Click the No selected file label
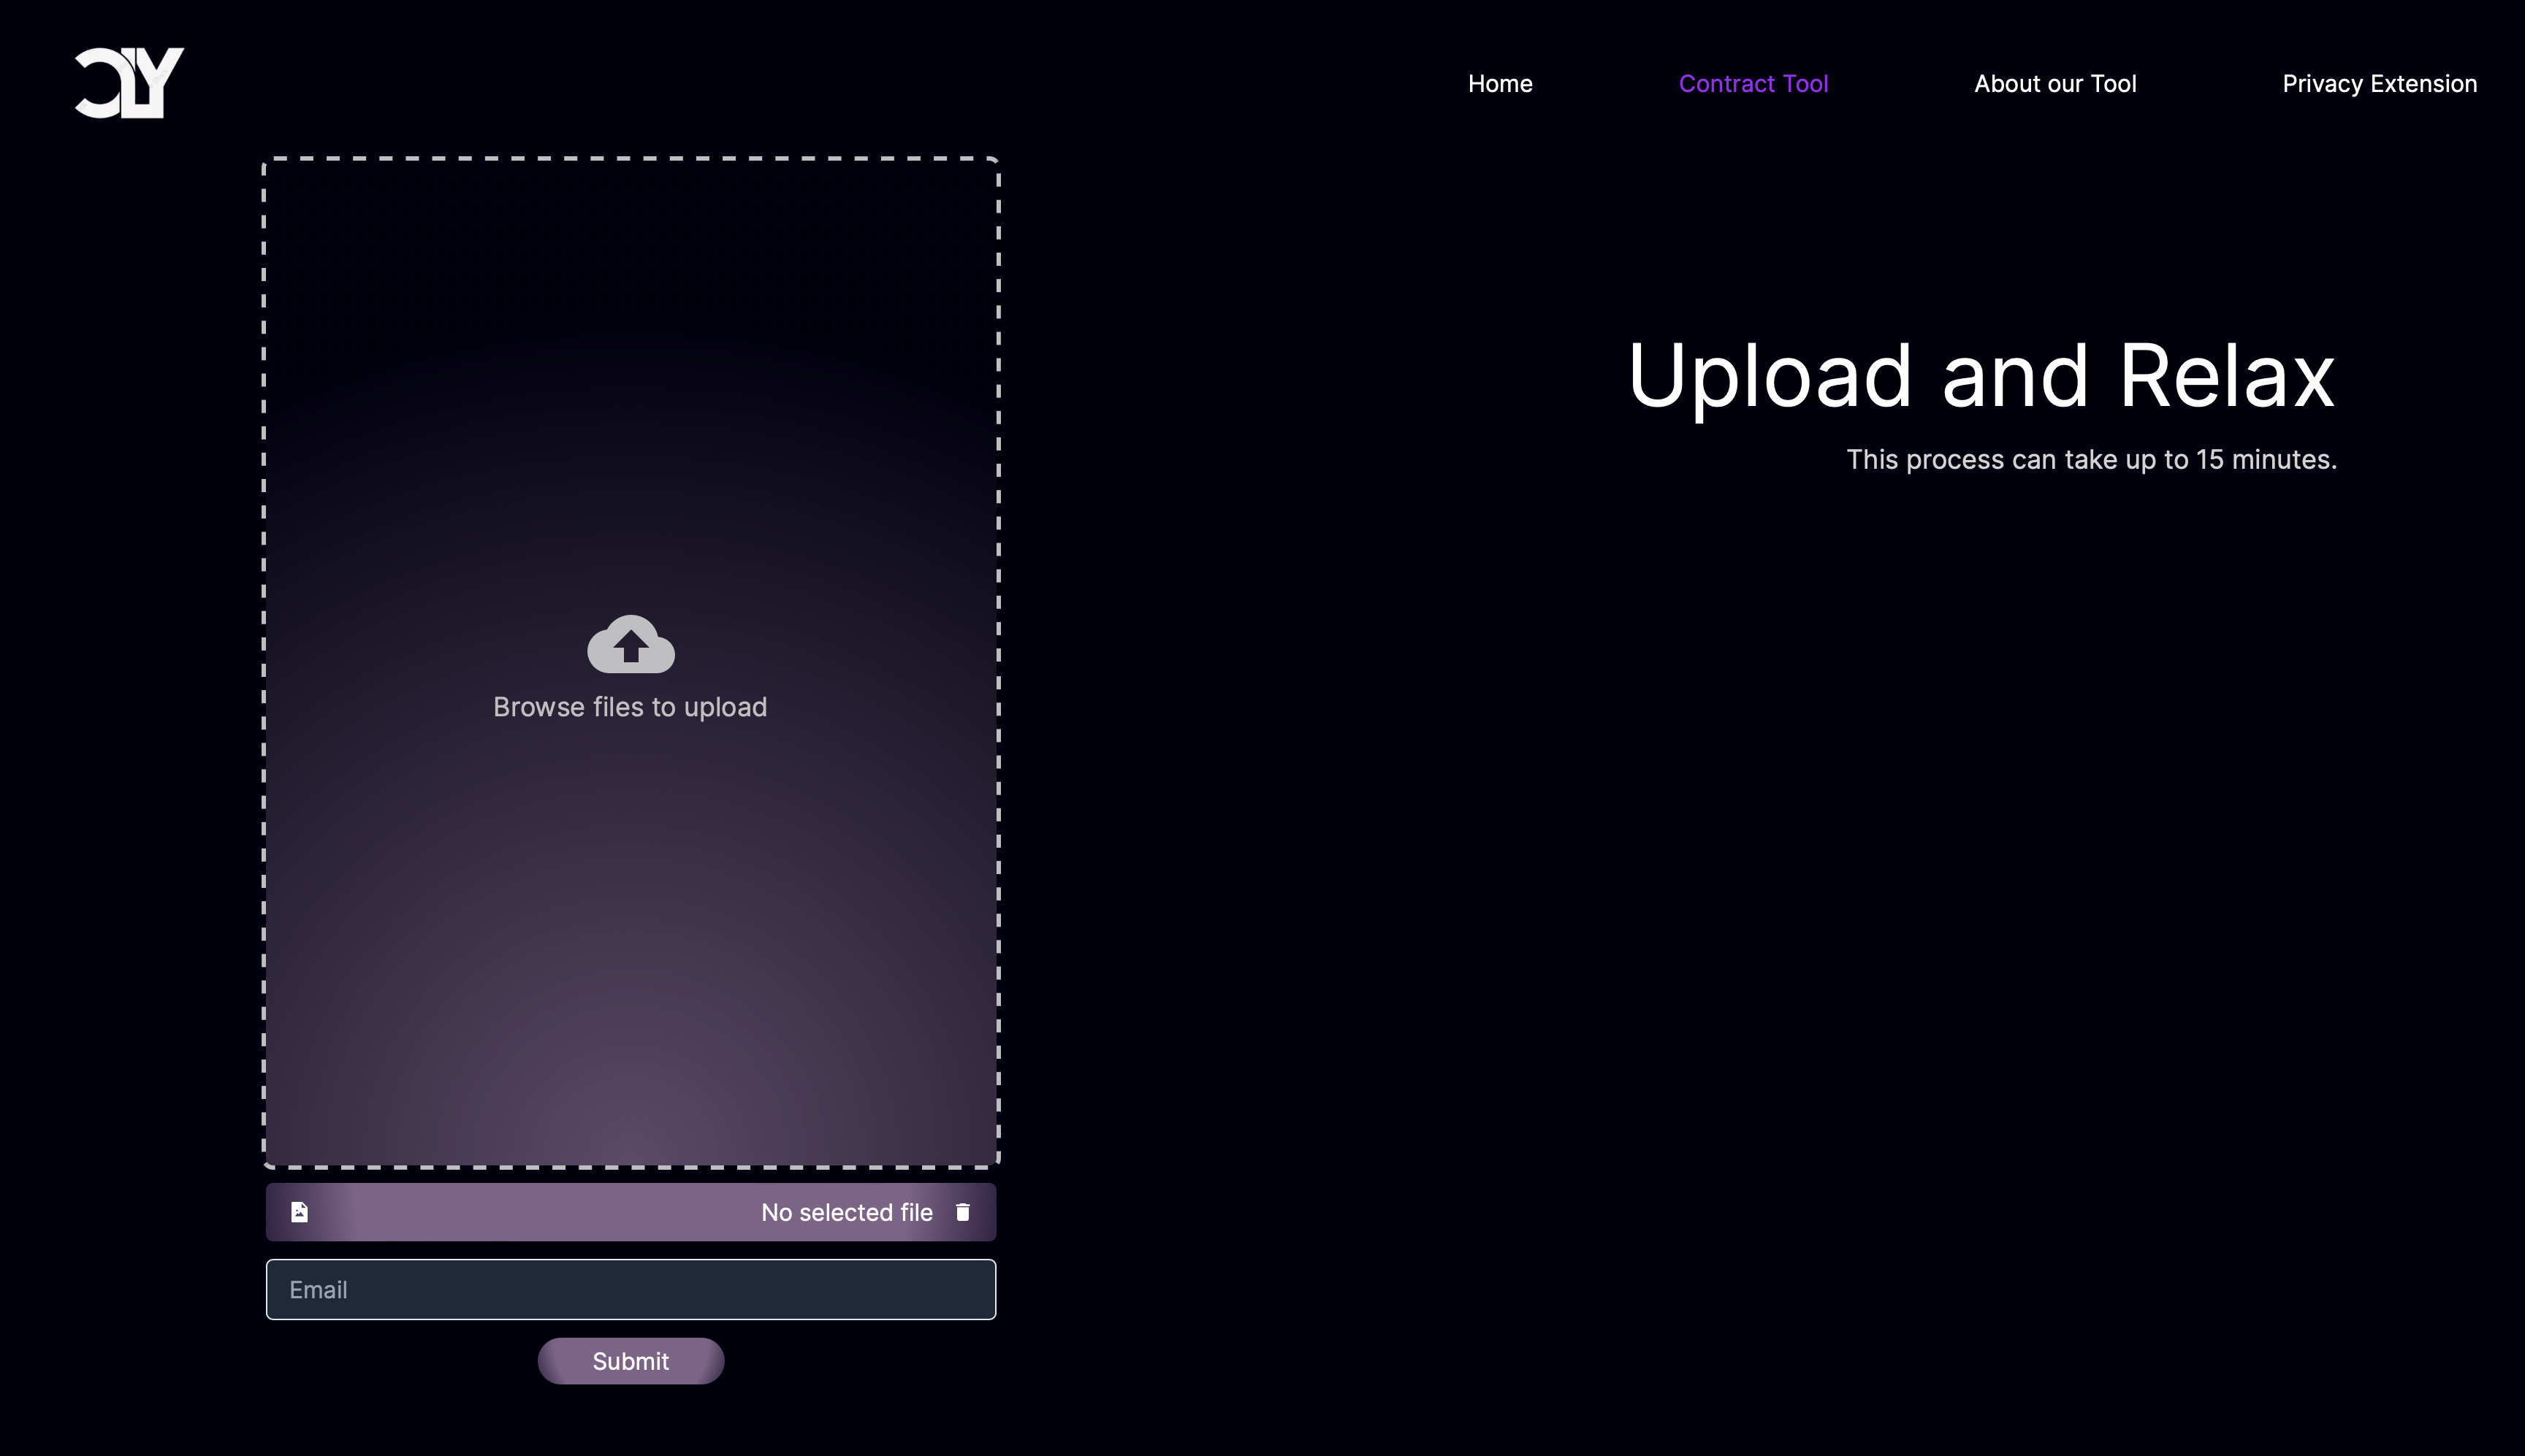The height and width of the screenshot is (1456, 2525). pyautogui.click(x=846, y=1212)
